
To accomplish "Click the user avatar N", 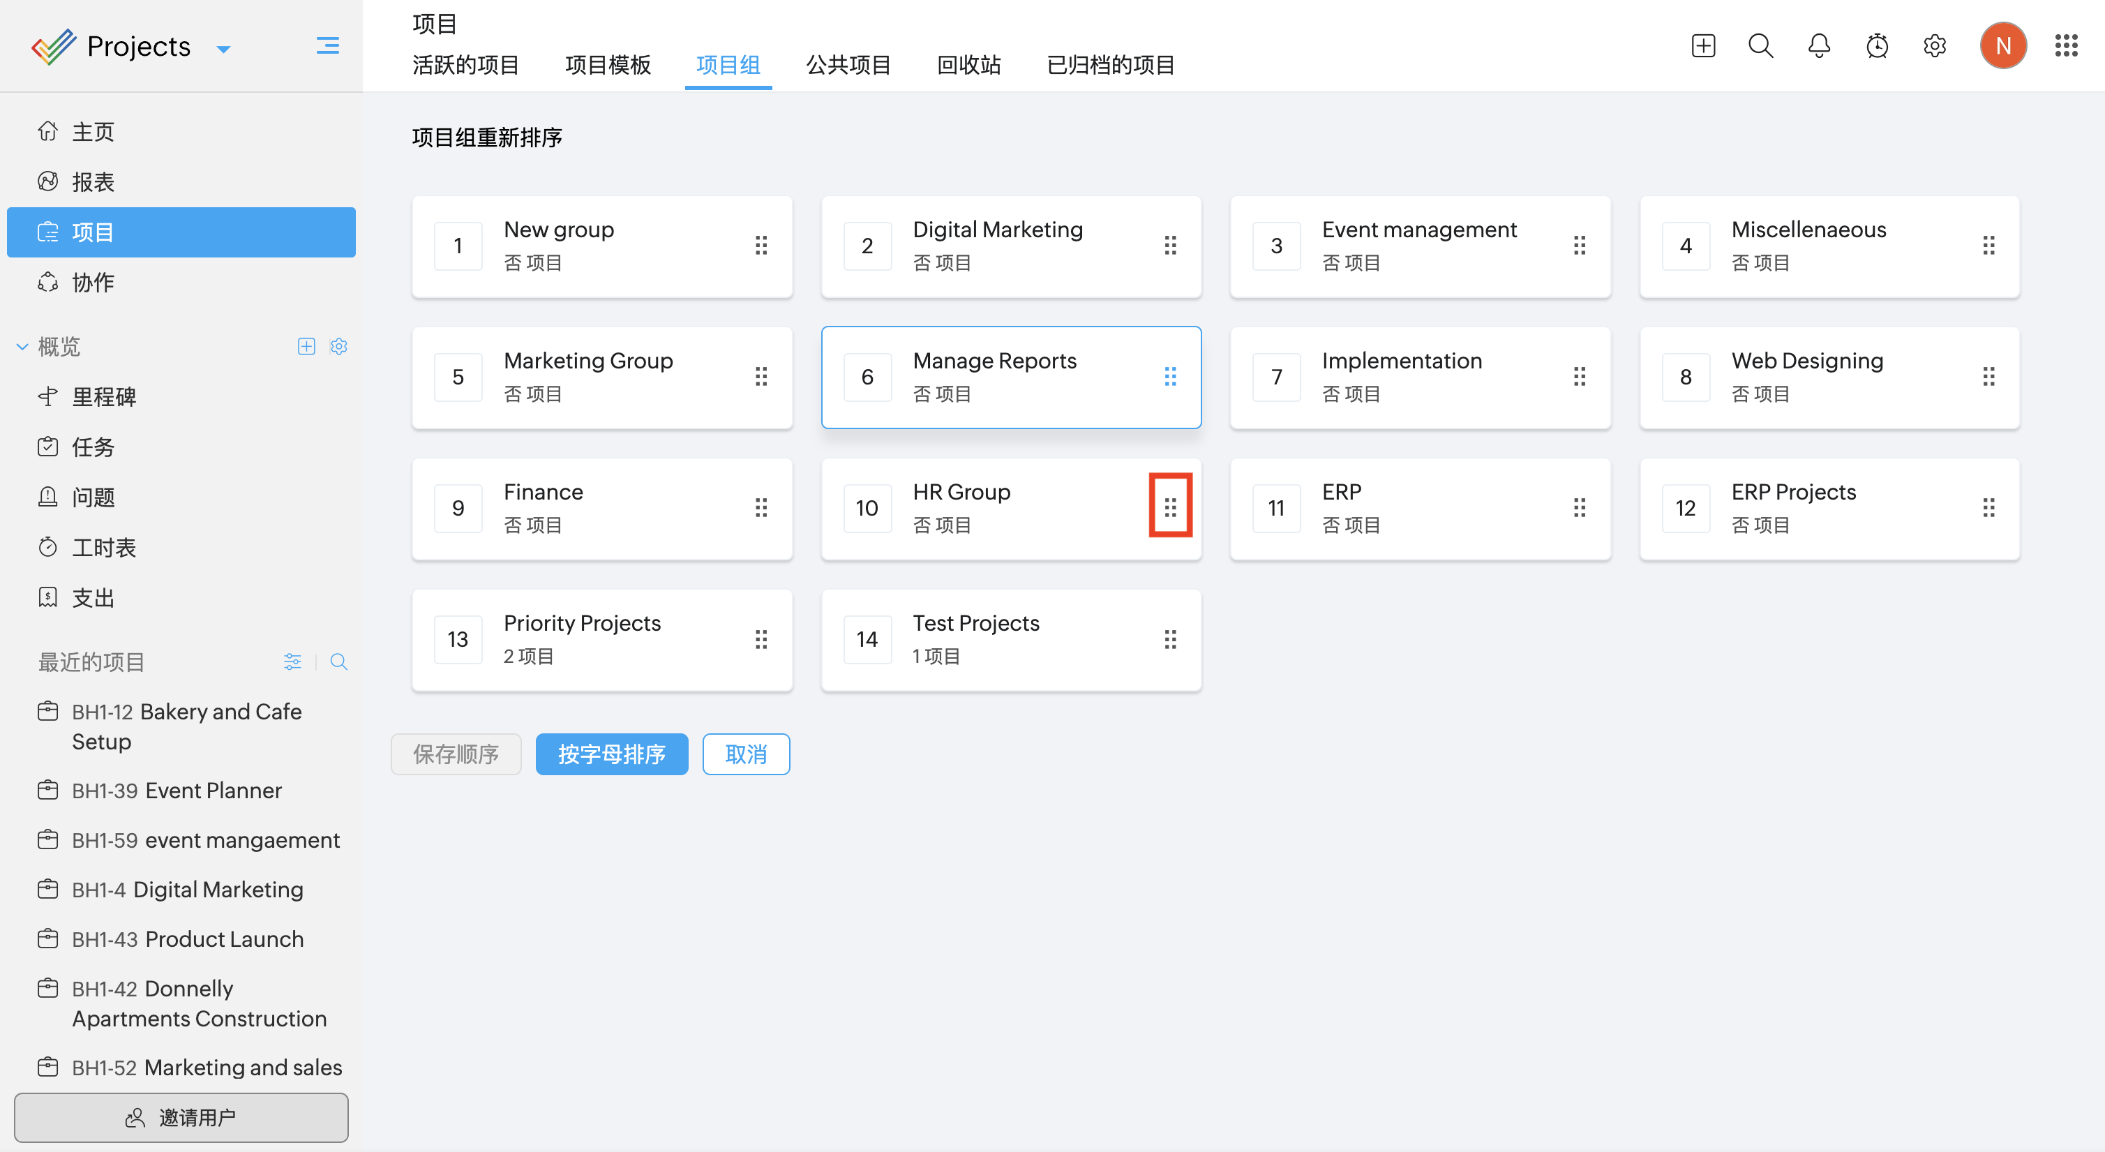I will pyautogui.click(x=2003, y=46).
